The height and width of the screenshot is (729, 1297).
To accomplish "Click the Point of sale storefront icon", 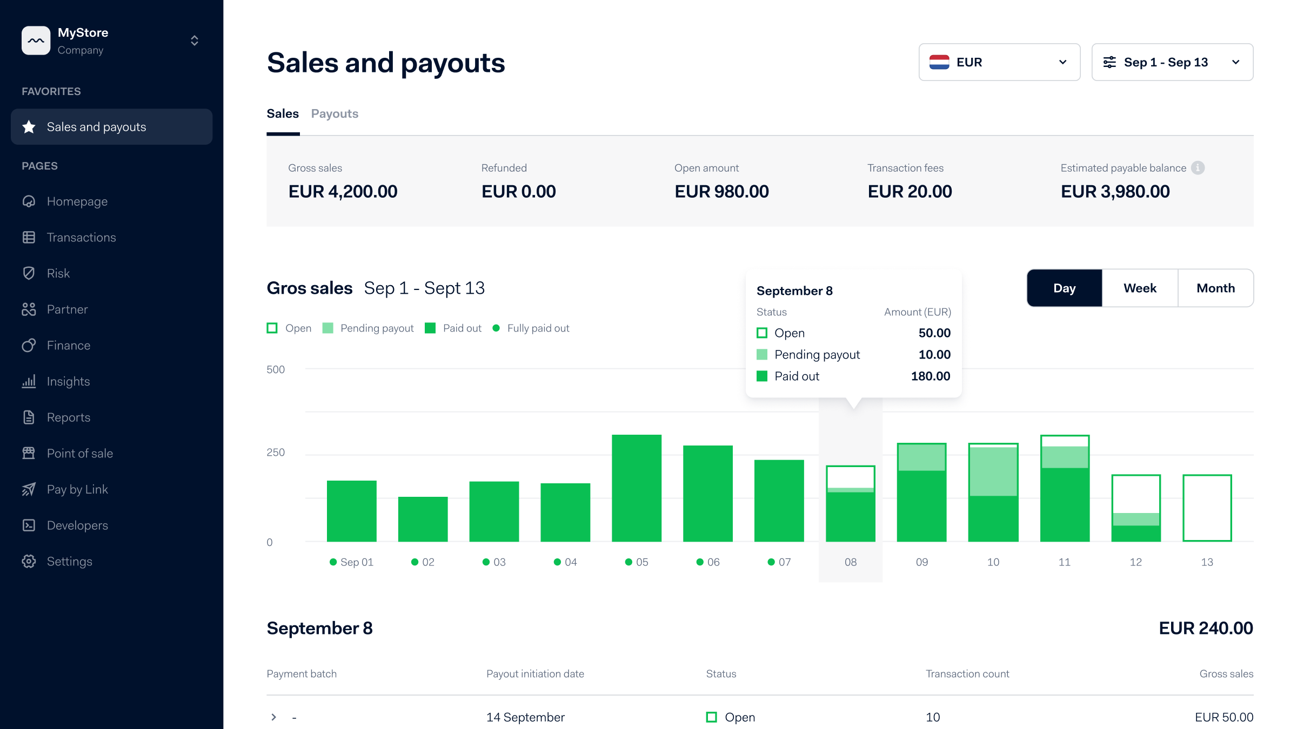I will point(29,453).
